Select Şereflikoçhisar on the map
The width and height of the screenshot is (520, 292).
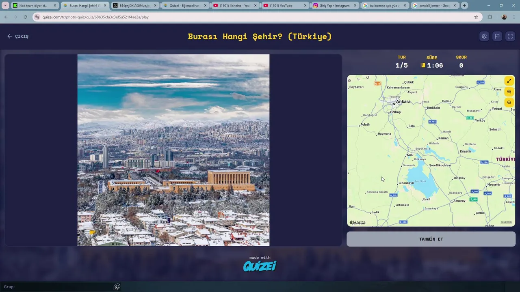tap(440, 165)
